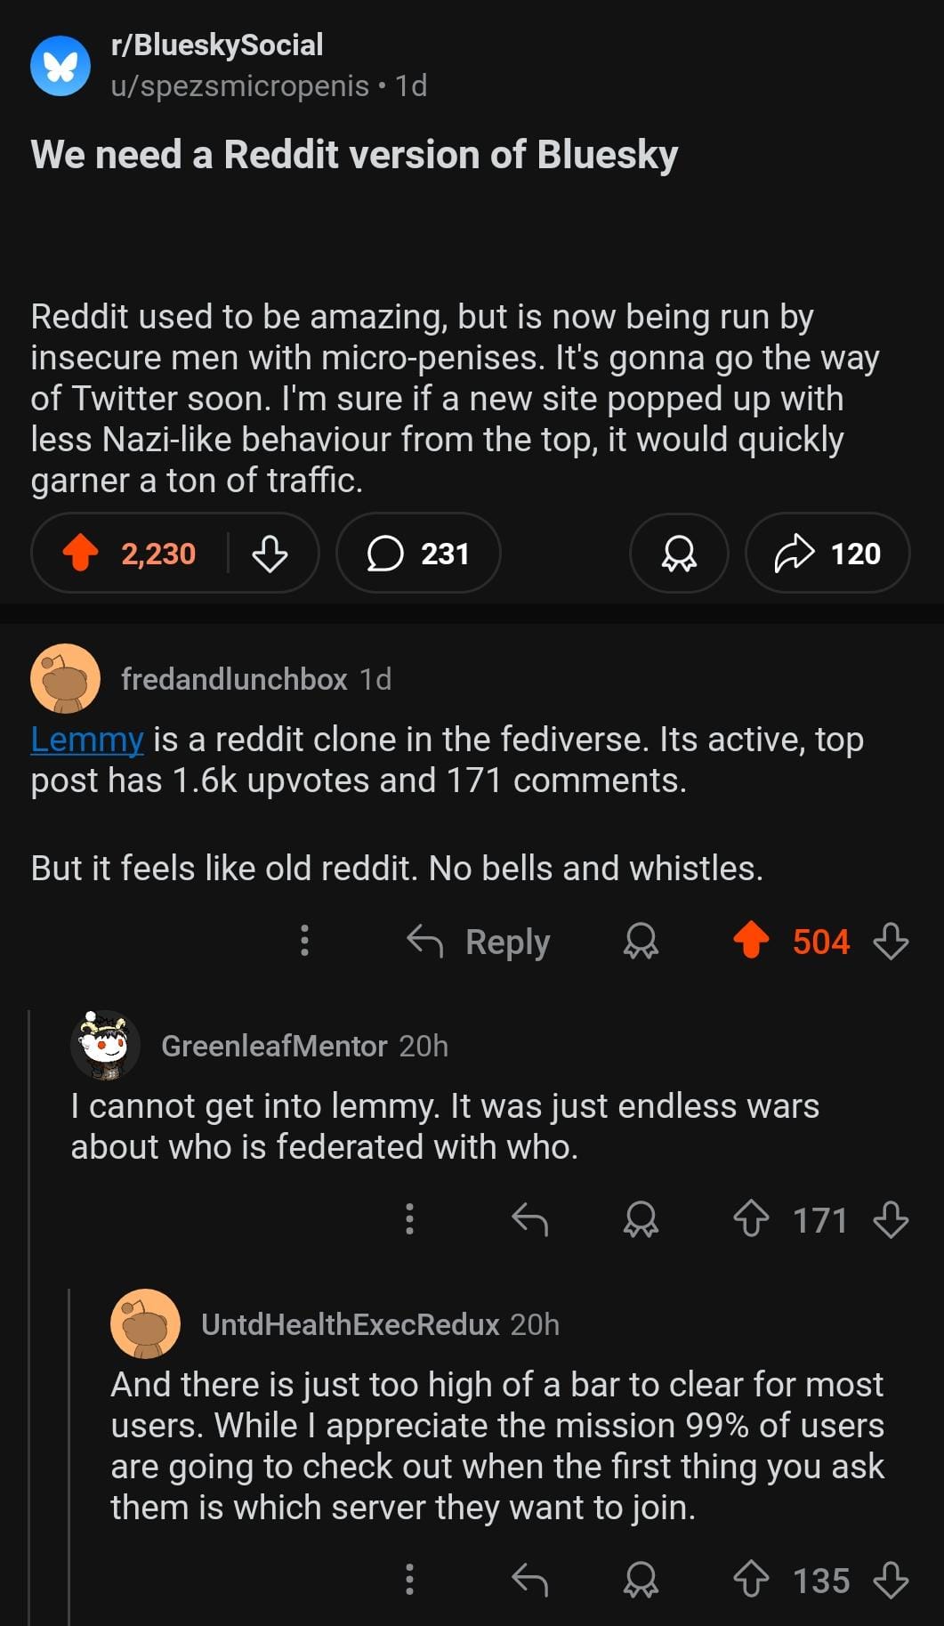Open the 231 comments button

tap(418, 553)
